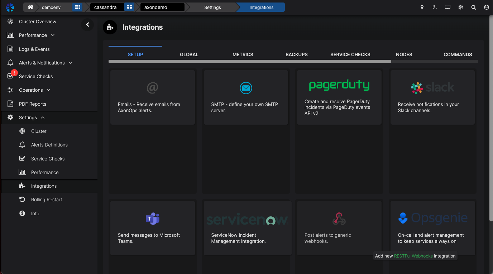
Task: Click the envelope icon on the SMTP card
Action: (246, 88)
